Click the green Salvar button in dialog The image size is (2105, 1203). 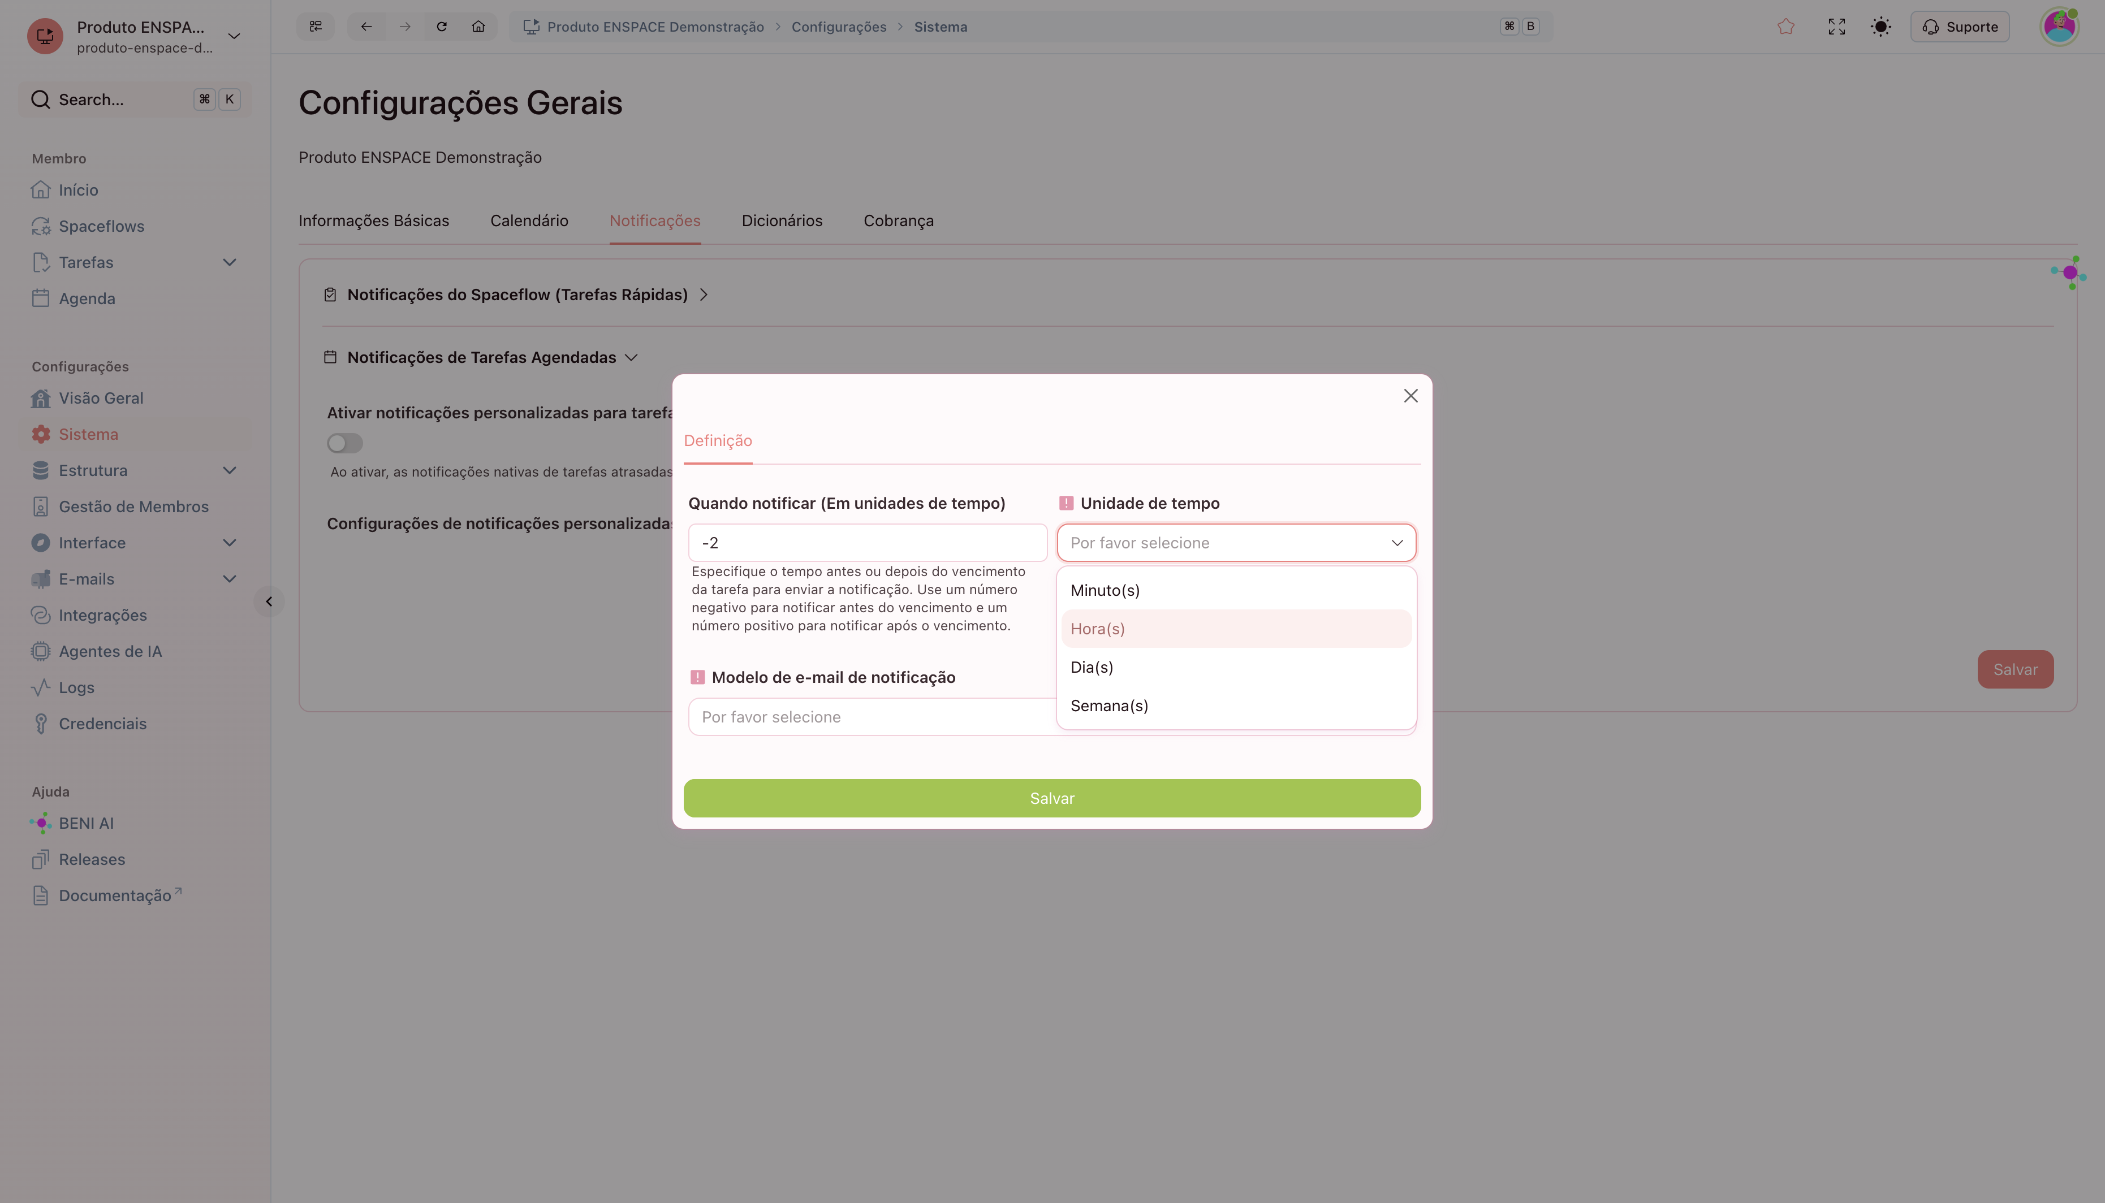[x=1052, y=798]
